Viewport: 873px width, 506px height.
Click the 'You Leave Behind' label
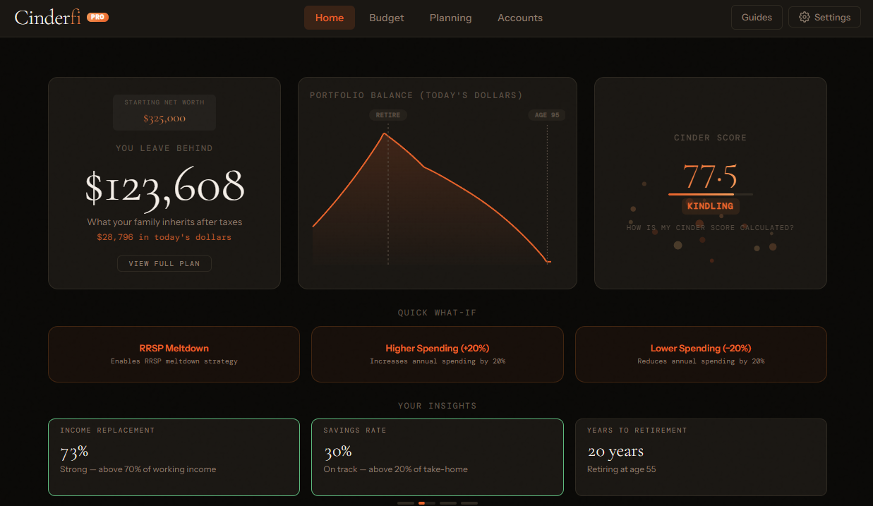[164, 148]
